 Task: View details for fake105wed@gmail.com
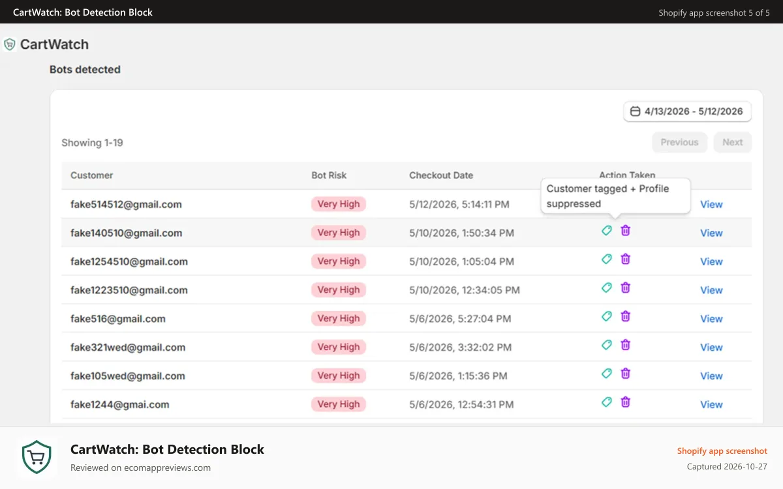[711, 376]
